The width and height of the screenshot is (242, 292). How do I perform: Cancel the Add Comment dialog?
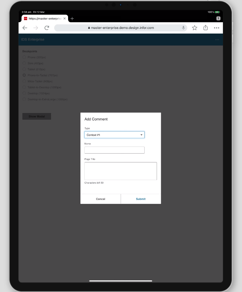click(101, 199)
